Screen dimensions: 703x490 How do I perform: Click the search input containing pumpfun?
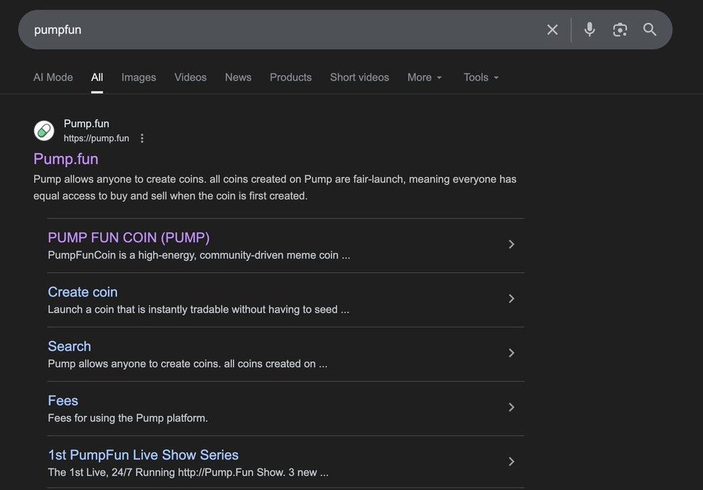point(272,29)
